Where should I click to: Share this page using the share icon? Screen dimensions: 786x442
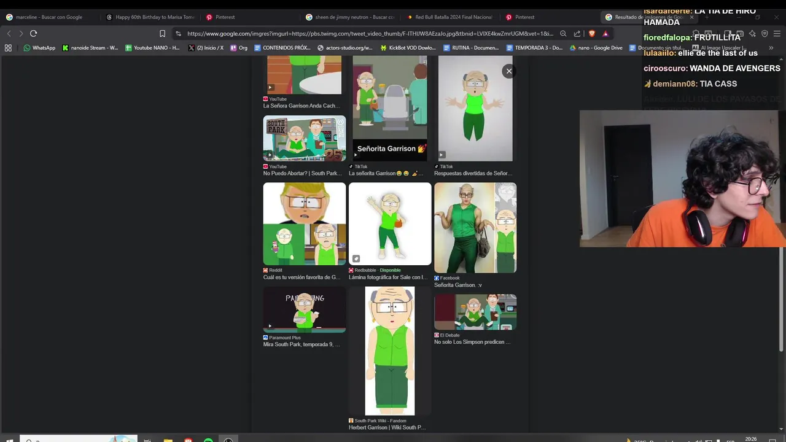tap(577, 34)
